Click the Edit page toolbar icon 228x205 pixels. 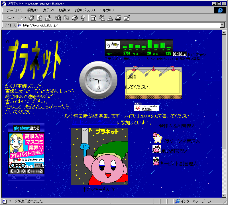pyautogui.click(x=127, y=18)
